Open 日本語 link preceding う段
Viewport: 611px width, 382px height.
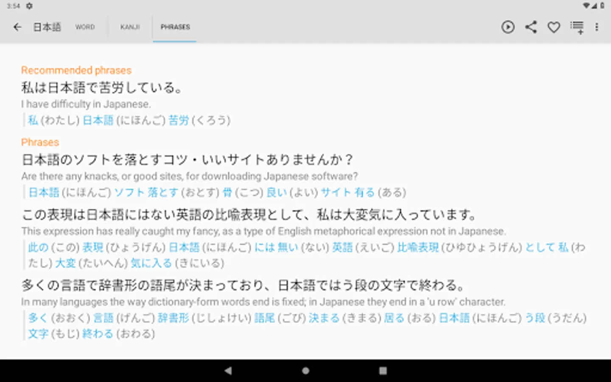click(x=454, y=318)
